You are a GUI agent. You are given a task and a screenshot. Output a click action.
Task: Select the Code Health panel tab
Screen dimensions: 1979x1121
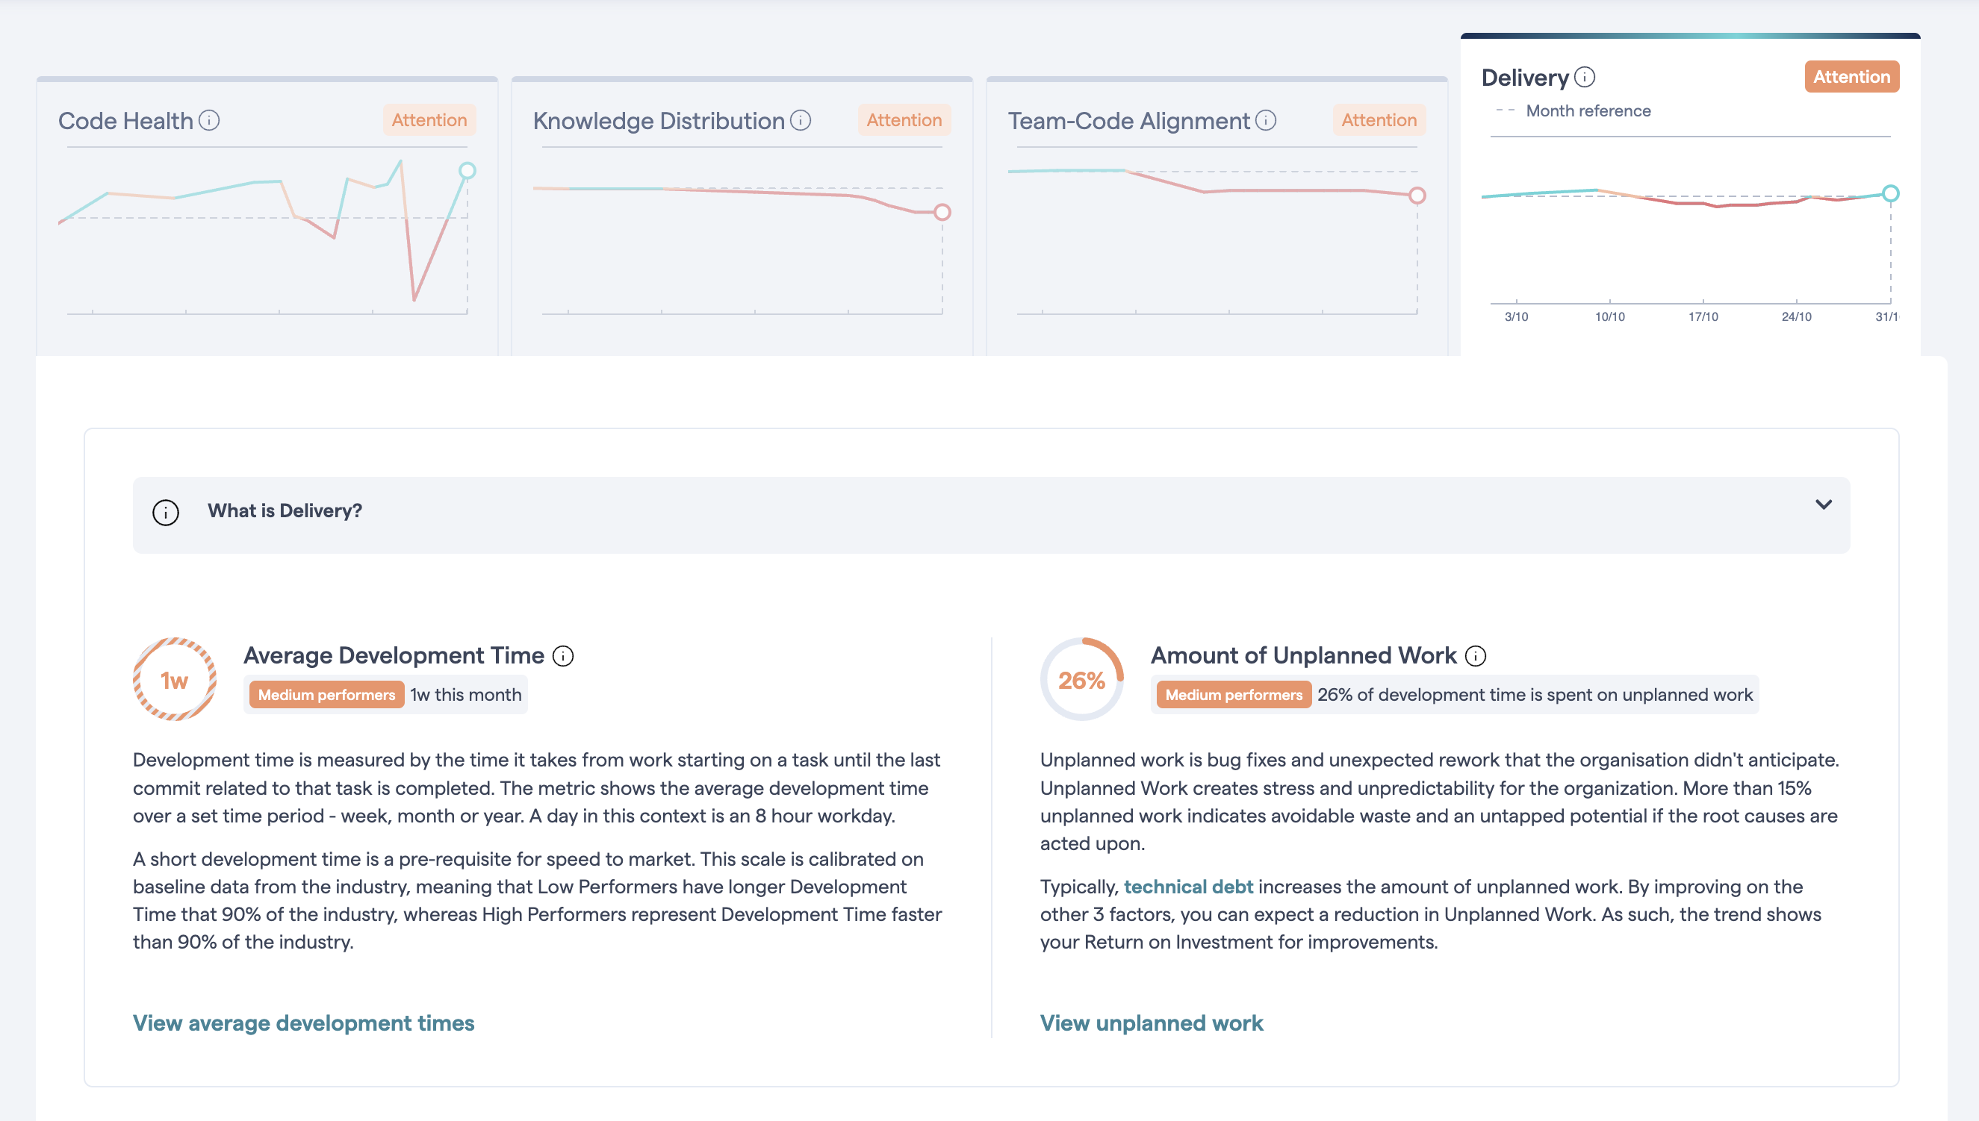[x=125, y=120]
